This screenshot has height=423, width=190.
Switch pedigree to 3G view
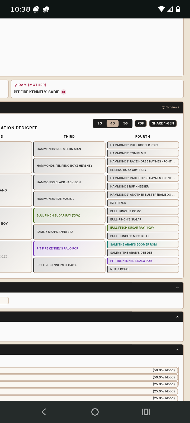pos(100,123)
